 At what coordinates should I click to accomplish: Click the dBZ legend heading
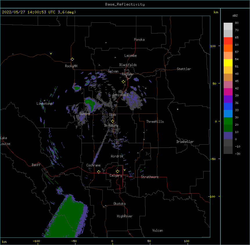(x=235, y=16)
